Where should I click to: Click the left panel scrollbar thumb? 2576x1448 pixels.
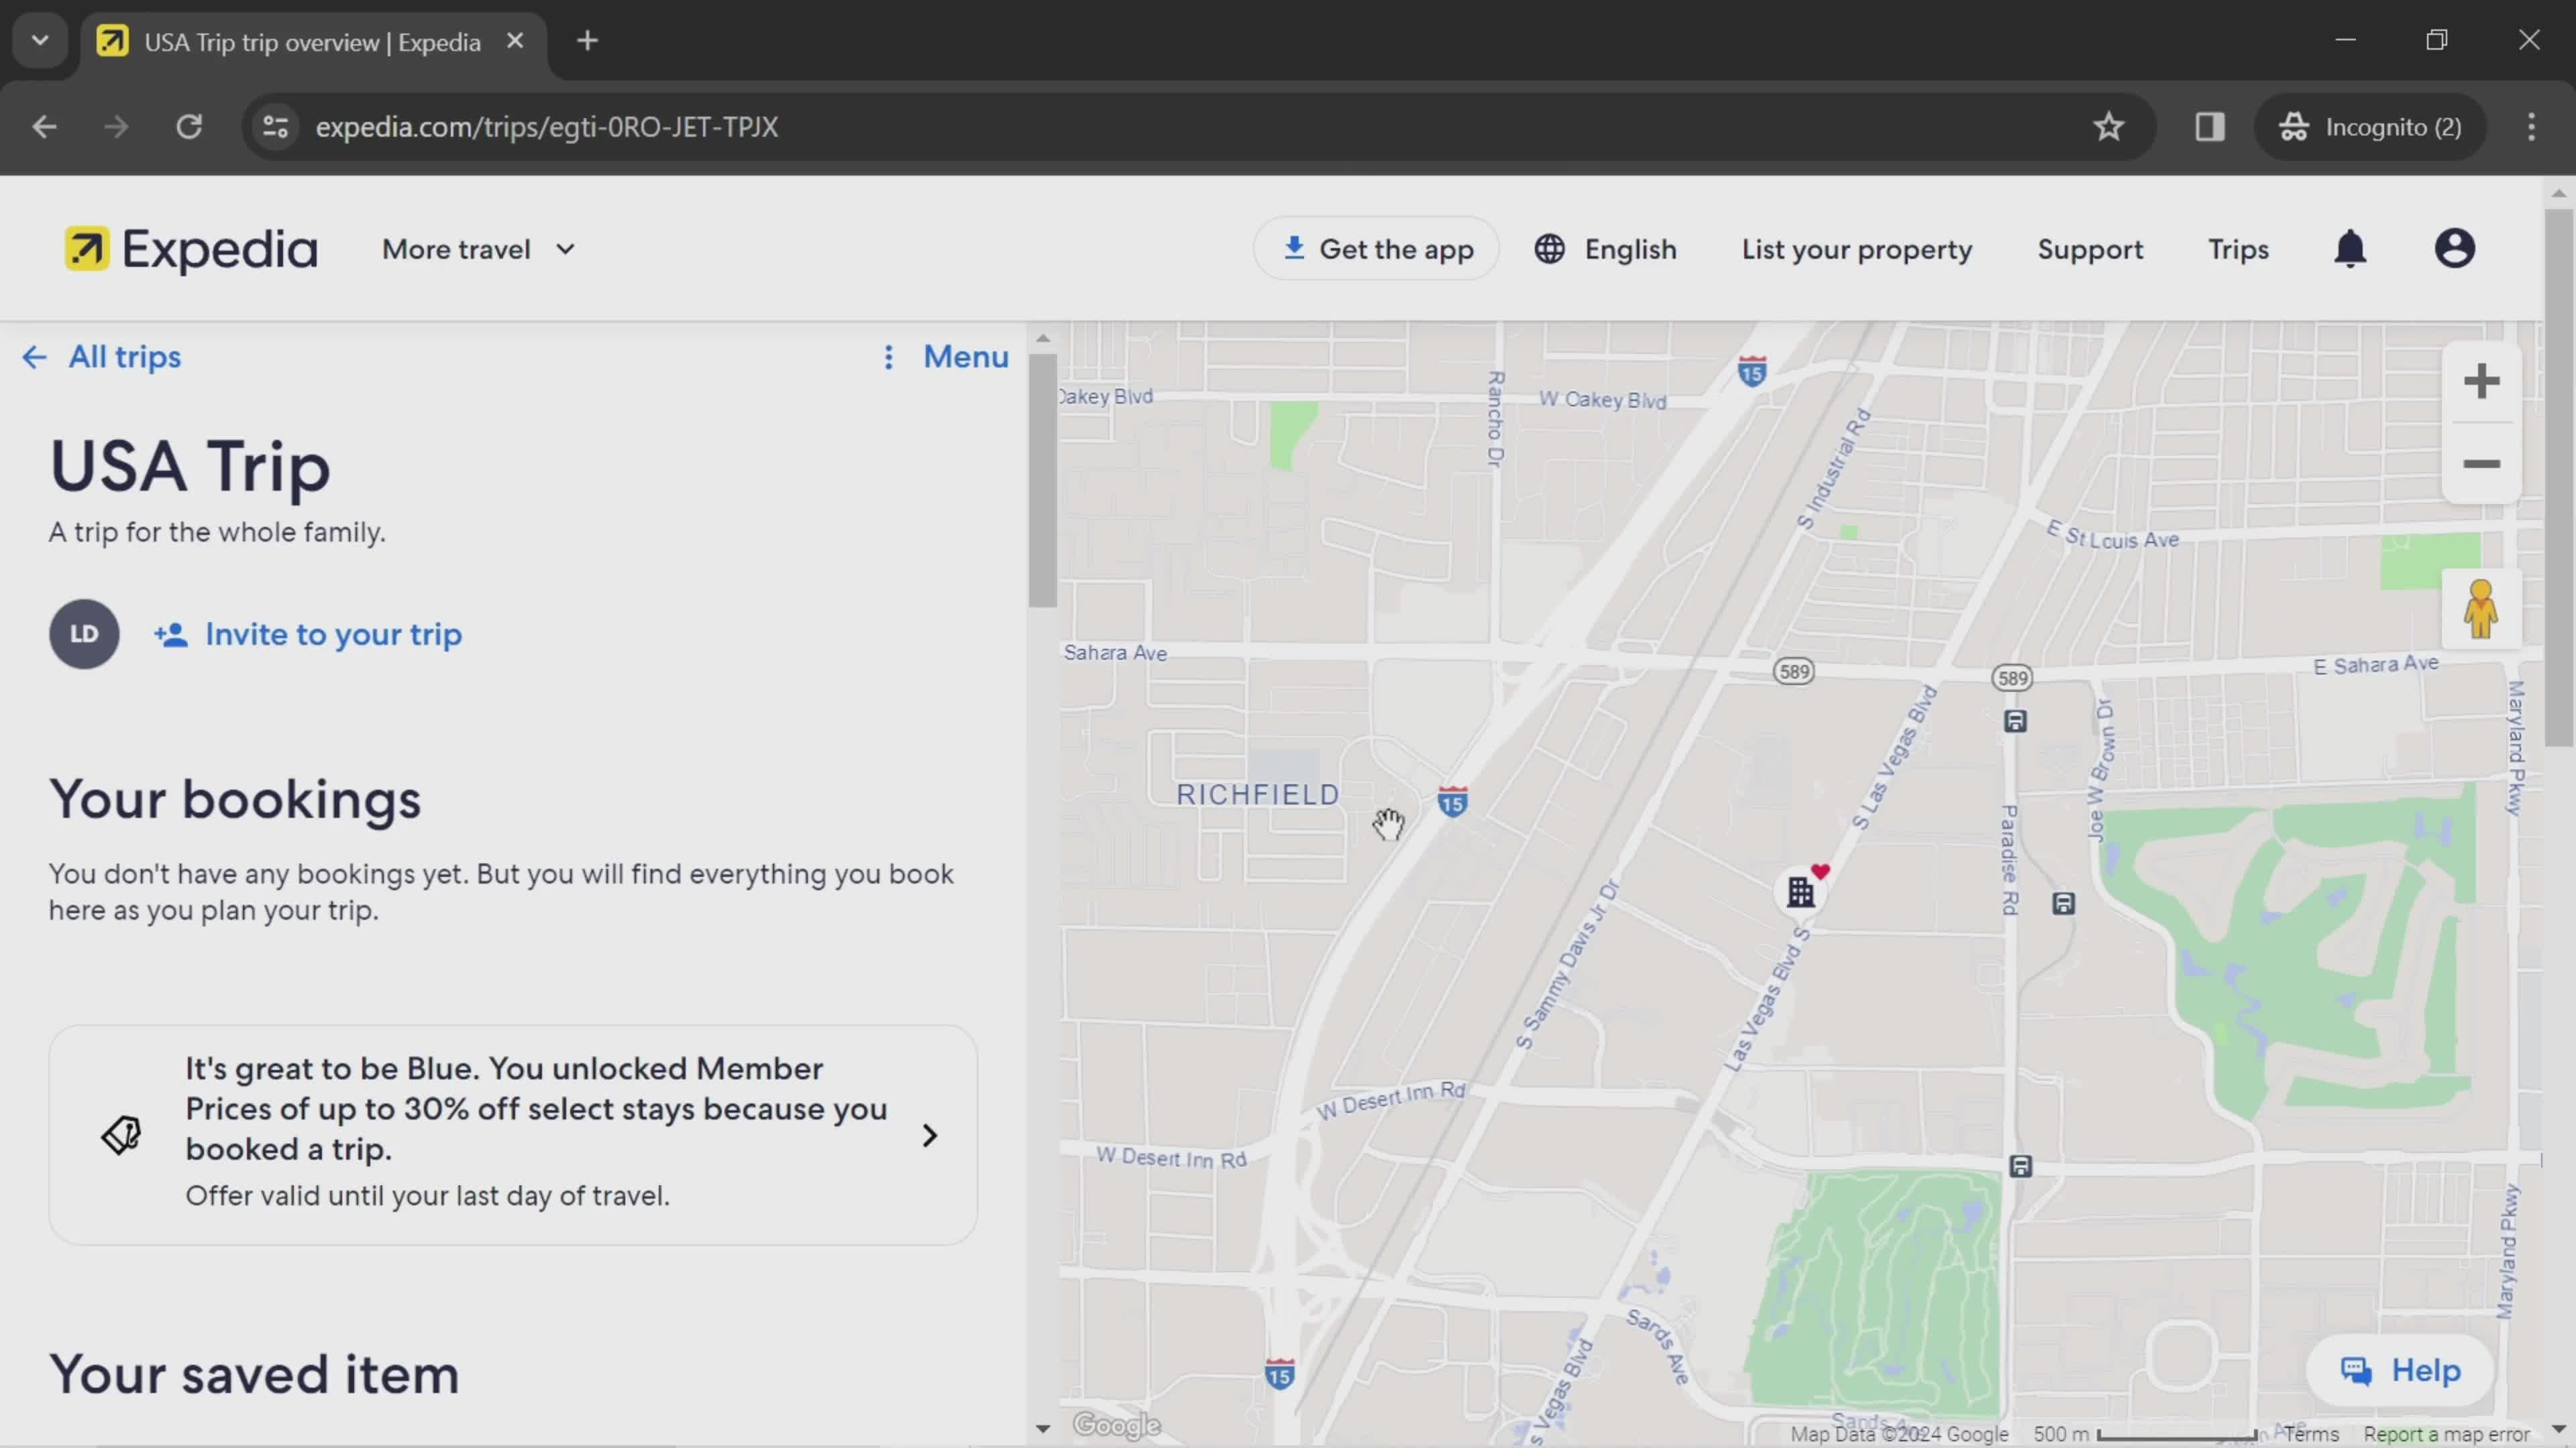1042,480
